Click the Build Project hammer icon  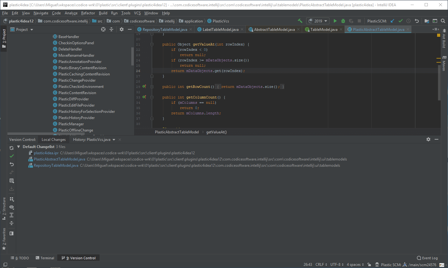[300, 21]
